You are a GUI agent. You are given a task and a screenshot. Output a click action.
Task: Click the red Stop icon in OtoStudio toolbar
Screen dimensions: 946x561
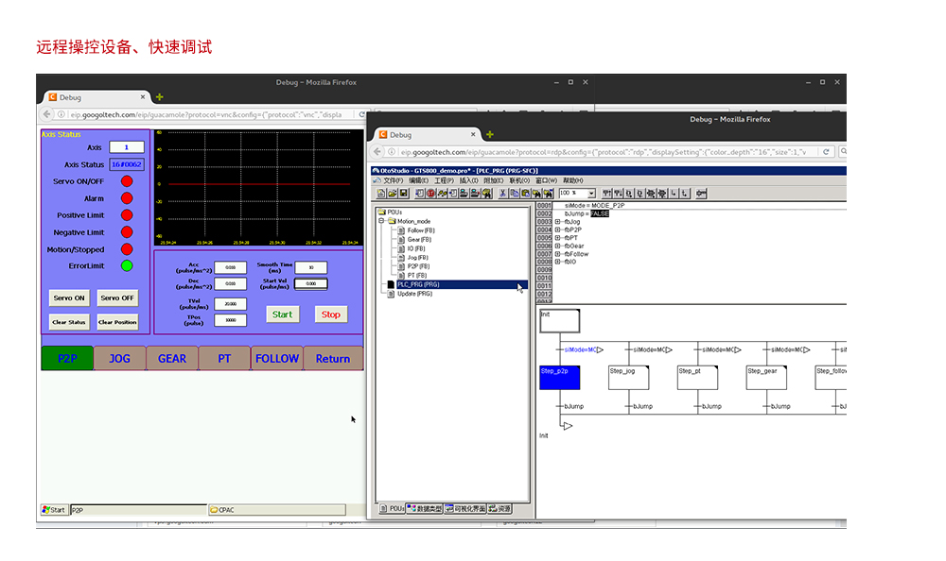[430, 194]
